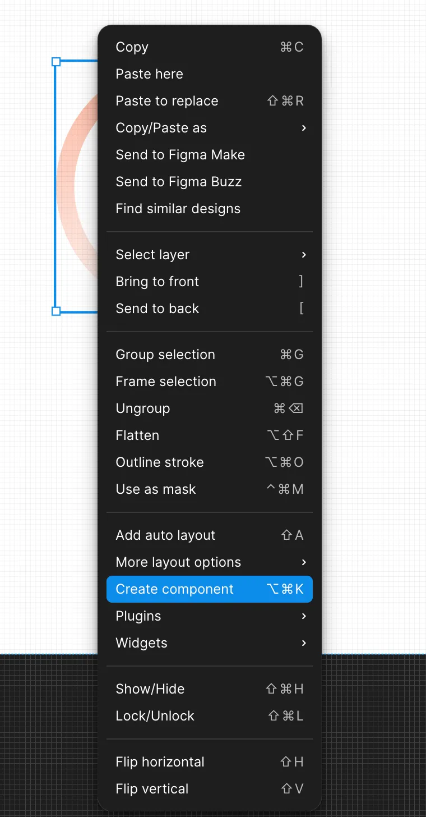Send selected object to back
Viewport: 426px width, 817px height.
click(x=209, y=309)
